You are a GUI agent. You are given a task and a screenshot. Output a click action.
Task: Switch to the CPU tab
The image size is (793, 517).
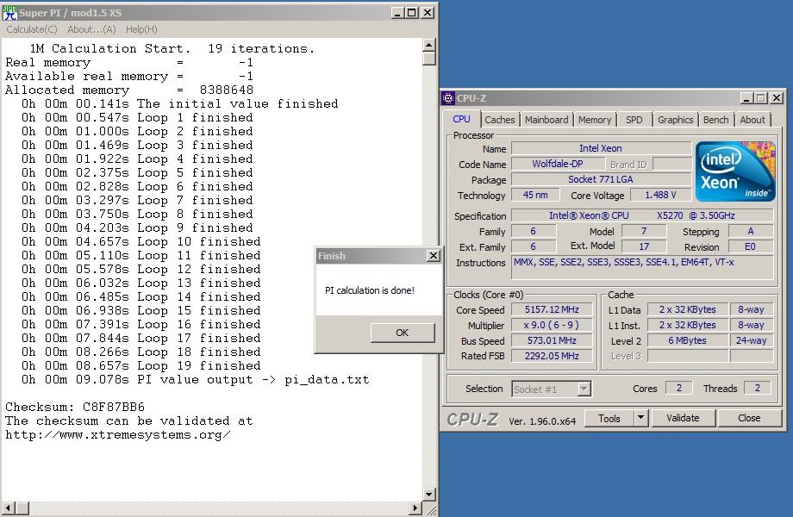coord(461,119)
